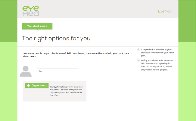This screenshot has height=121, width=196.
Task: Click the gray 'Med' part of the logo
Action: (31, 14)
